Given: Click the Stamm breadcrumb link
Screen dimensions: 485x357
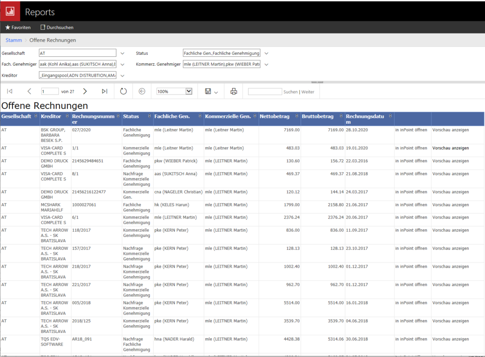Looking at the screenshot, I should pyautogui.click(x=14, y=40).
